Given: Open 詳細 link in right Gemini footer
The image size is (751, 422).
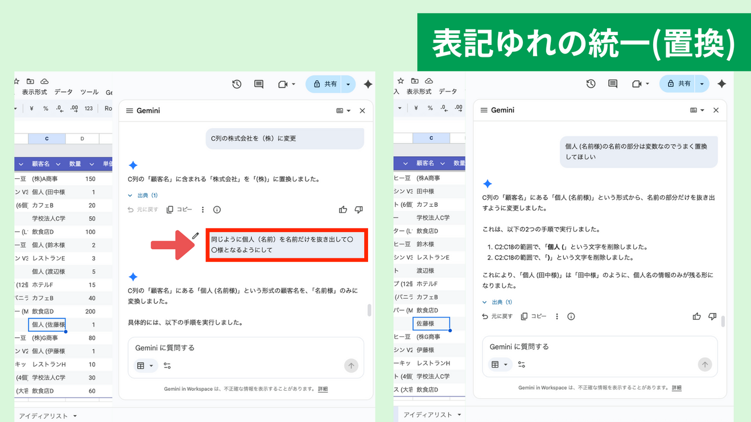Looking at the screenshot, I should pyautogui.click(x=676, y=388).
